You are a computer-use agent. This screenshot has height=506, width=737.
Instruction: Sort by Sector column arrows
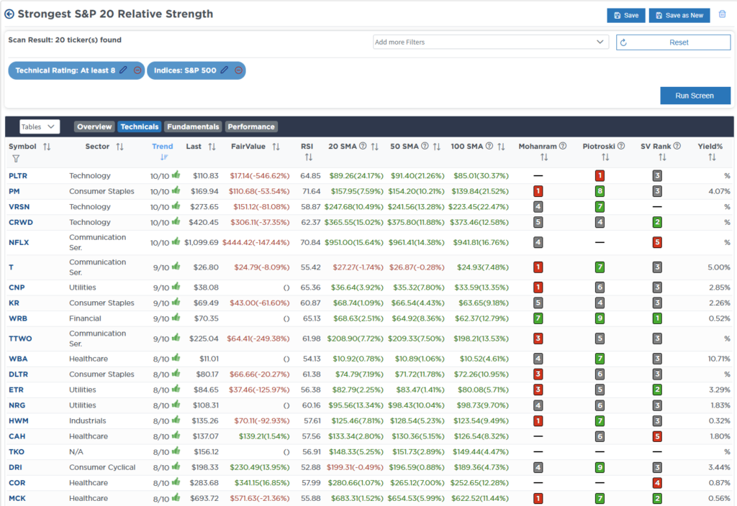pyautogui.click(x=120, y=147)
